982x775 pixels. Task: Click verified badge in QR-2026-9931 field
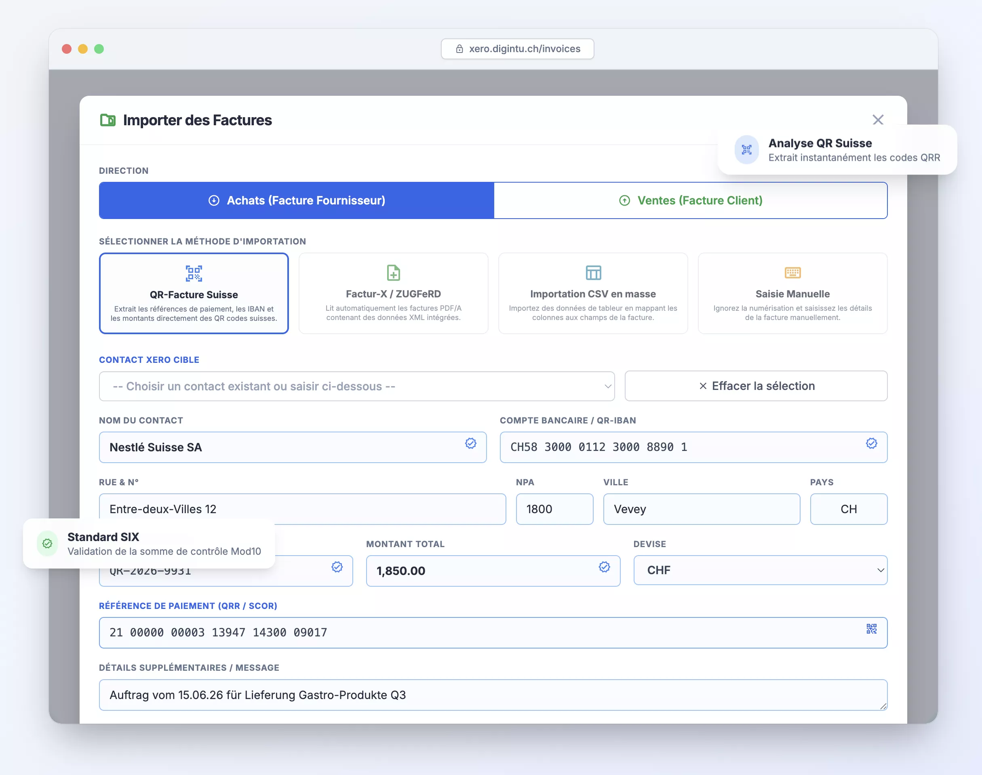coord(337,567)
